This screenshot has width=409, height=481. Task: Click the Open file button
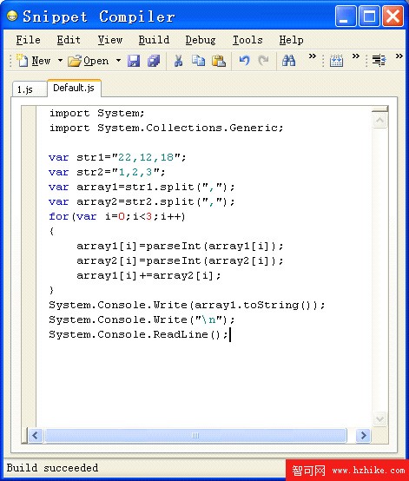pos(89,61)
